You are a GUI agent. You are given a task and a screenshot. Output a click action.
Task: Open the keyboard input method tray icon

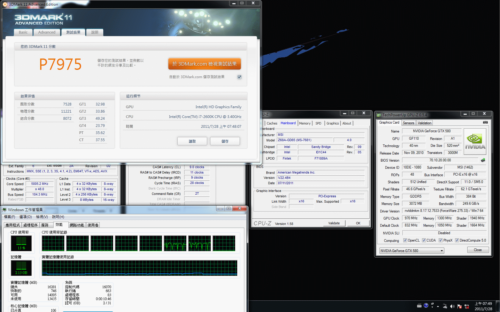[419, 305]
